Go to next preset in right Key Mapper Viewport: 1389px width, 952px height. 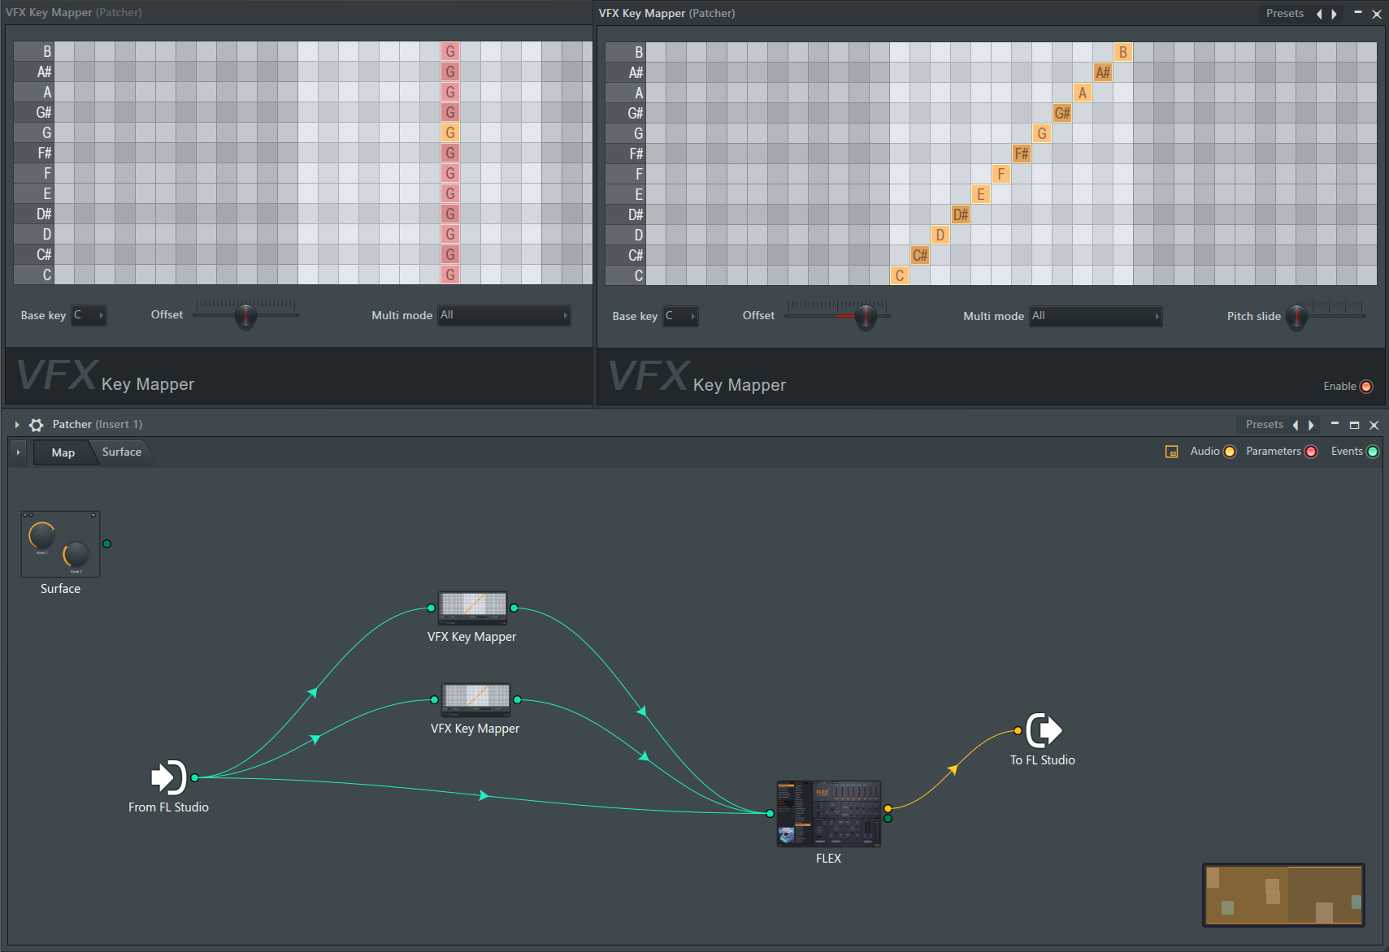(1334, 14)
